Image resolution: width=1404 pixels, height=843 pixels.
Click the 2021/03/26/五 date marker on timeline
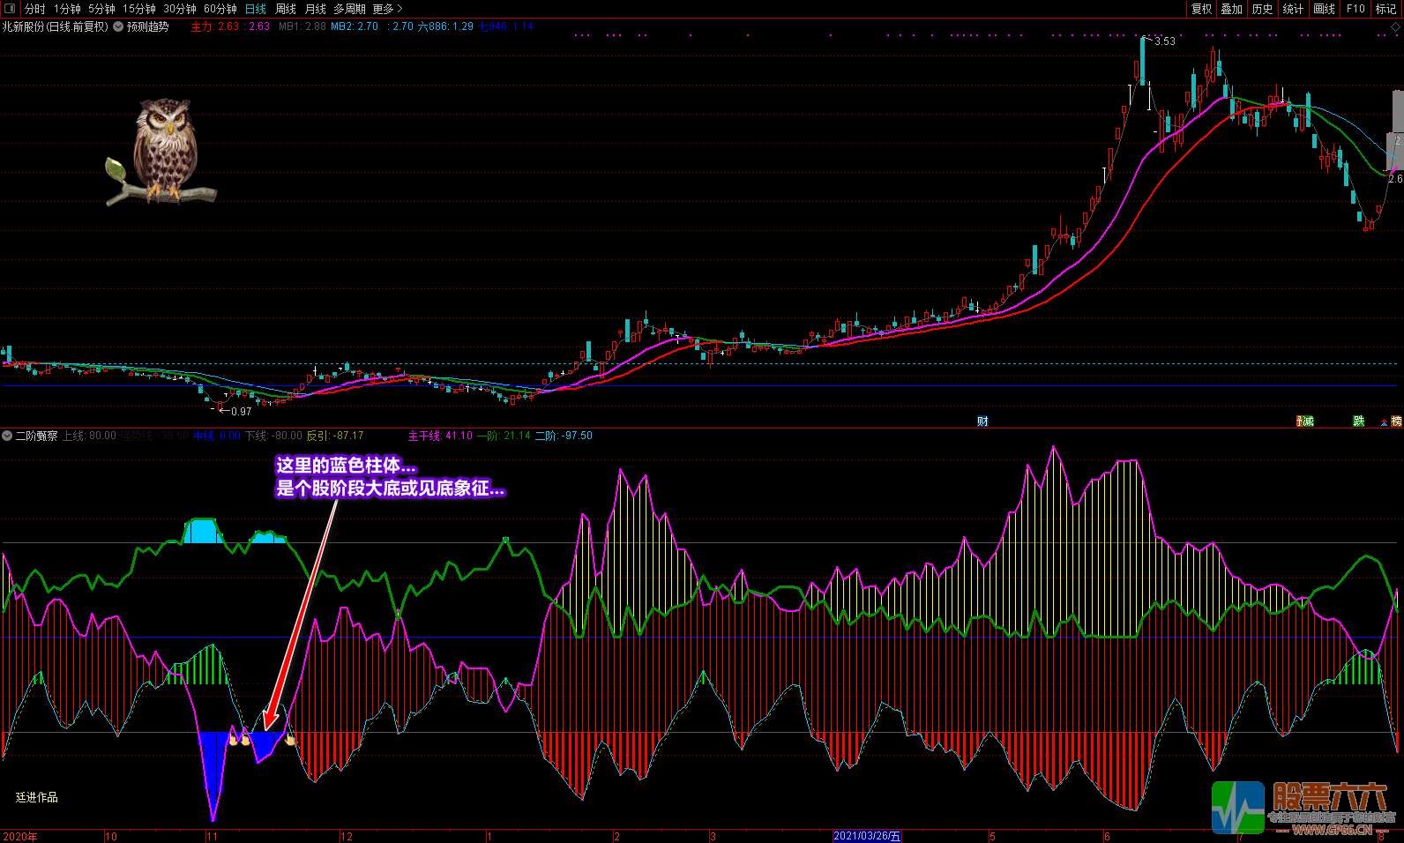pyautogui.click(x=868, y=836)
